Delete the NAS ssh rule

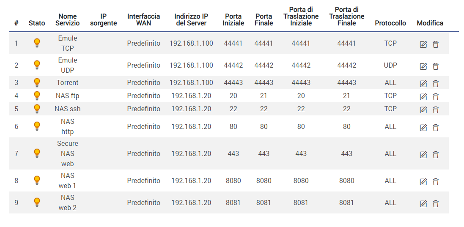pos(436,109)
